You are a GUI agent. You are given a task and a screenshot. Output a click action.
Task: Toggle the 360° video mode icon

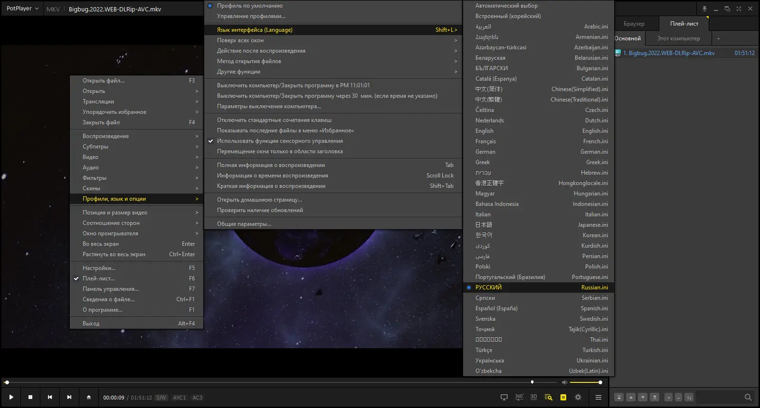pyautogui.click(x=519, y=397)
